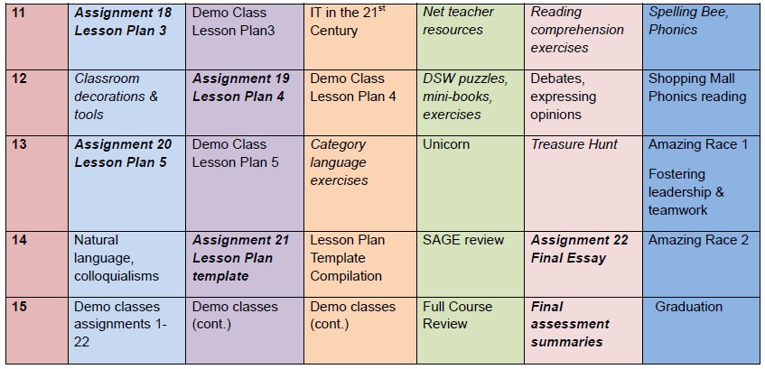
Task: Select the Treasure Hunt cell
Action: pos(583,184)
